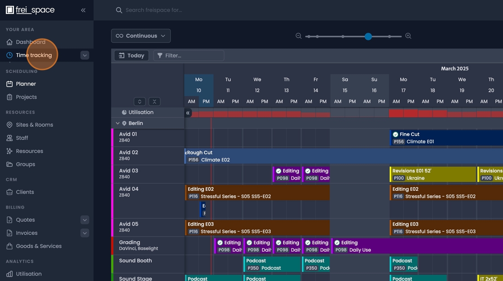The width and height of the screenshot is (503, 281).
Task: Collapse the sidebar using the « toggle
Action: click(x=83, y=9)
